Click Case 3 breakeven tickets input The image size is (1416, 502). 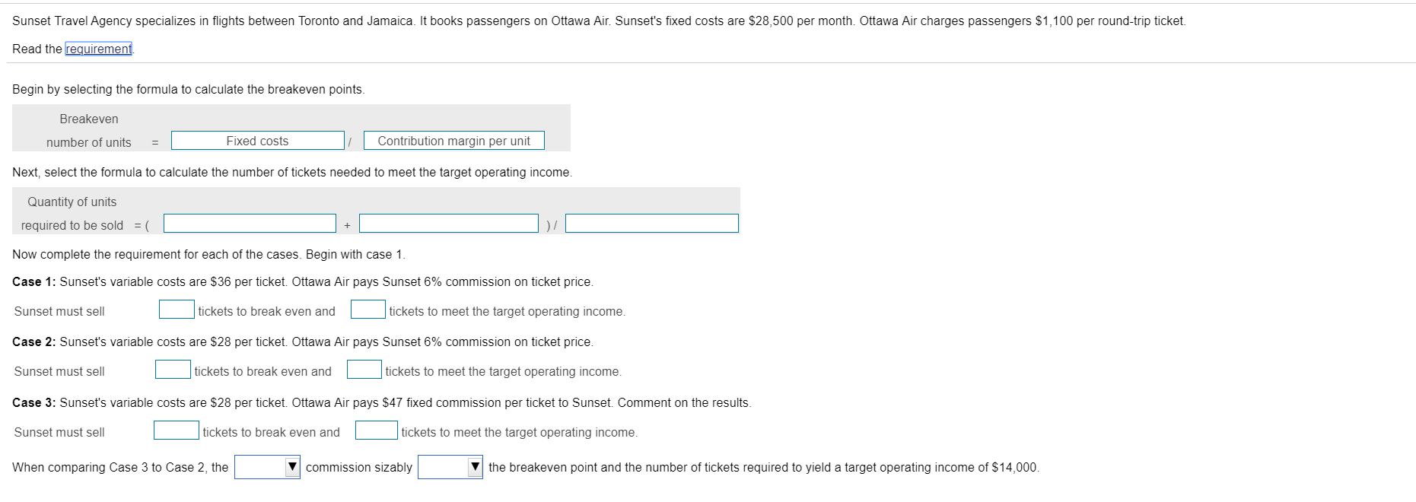click(177, 430)
